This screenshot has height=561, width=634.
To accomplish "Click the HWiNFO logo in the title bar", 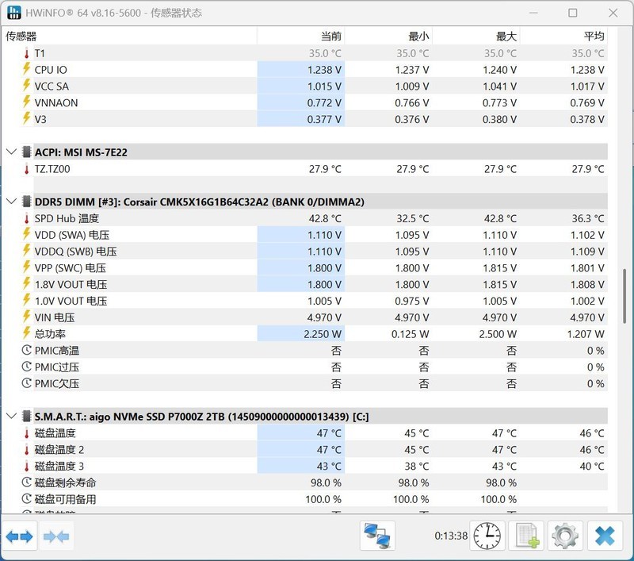I will 13,13.
